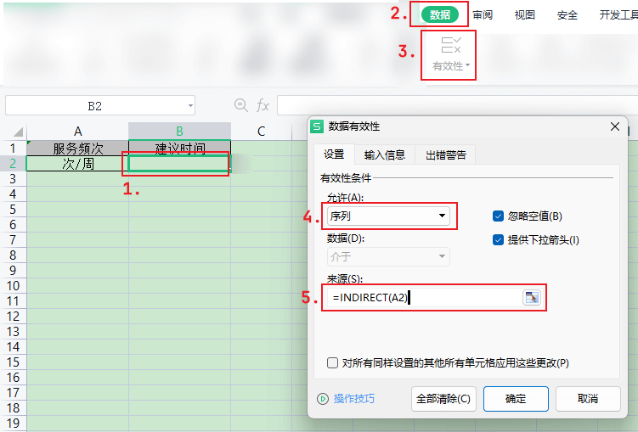Viewport: 638px width, 432px height.
Task: Toggle 忽略空值 checkbox
Action: coord(499,216)
